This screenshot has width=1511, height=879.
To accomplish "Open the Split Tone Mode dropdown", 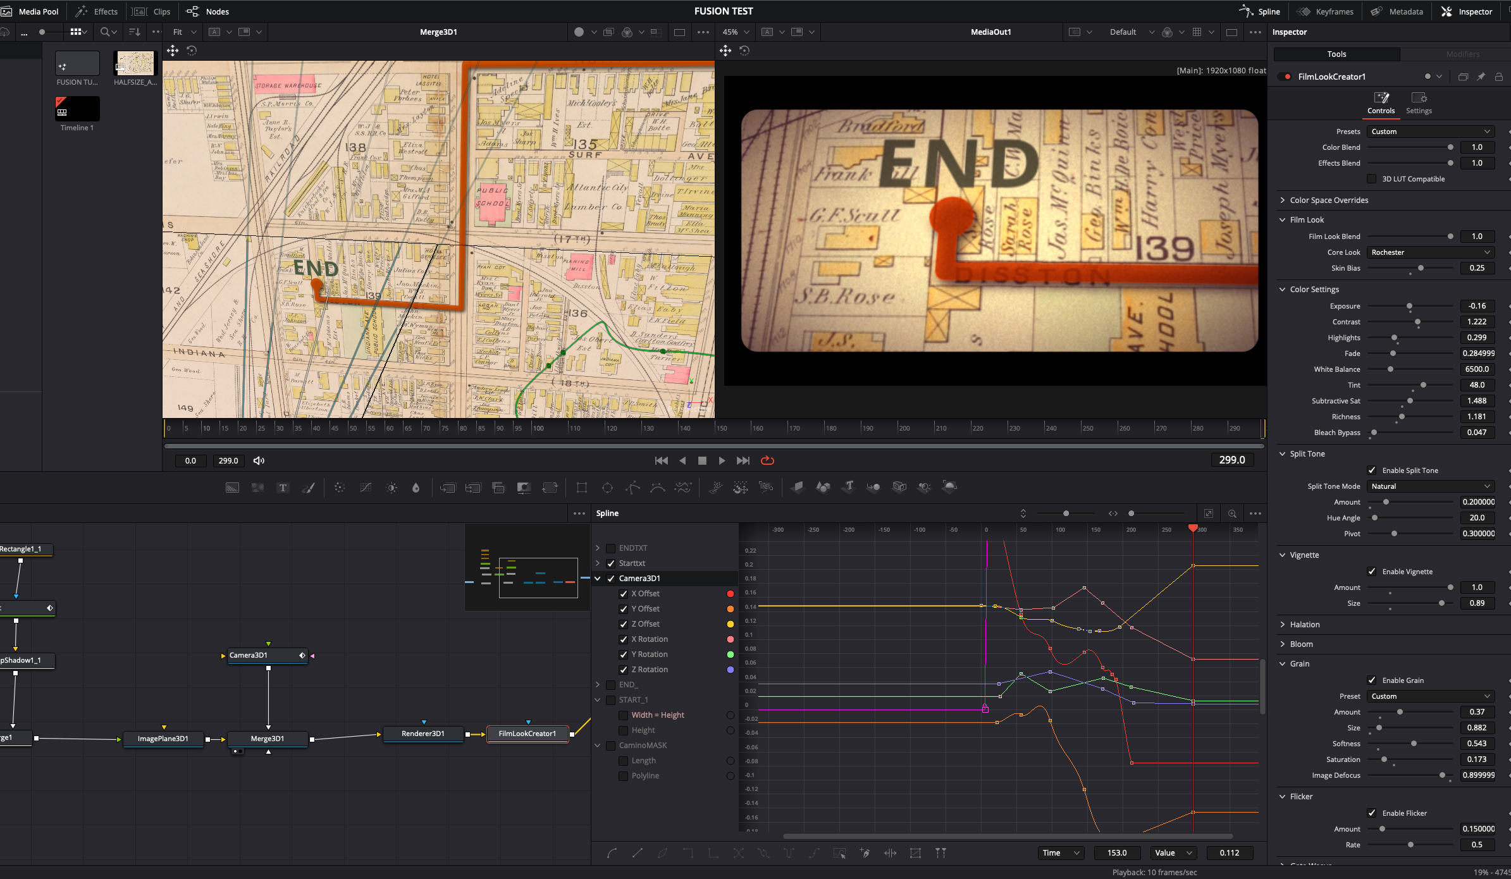I will 1431,486.
